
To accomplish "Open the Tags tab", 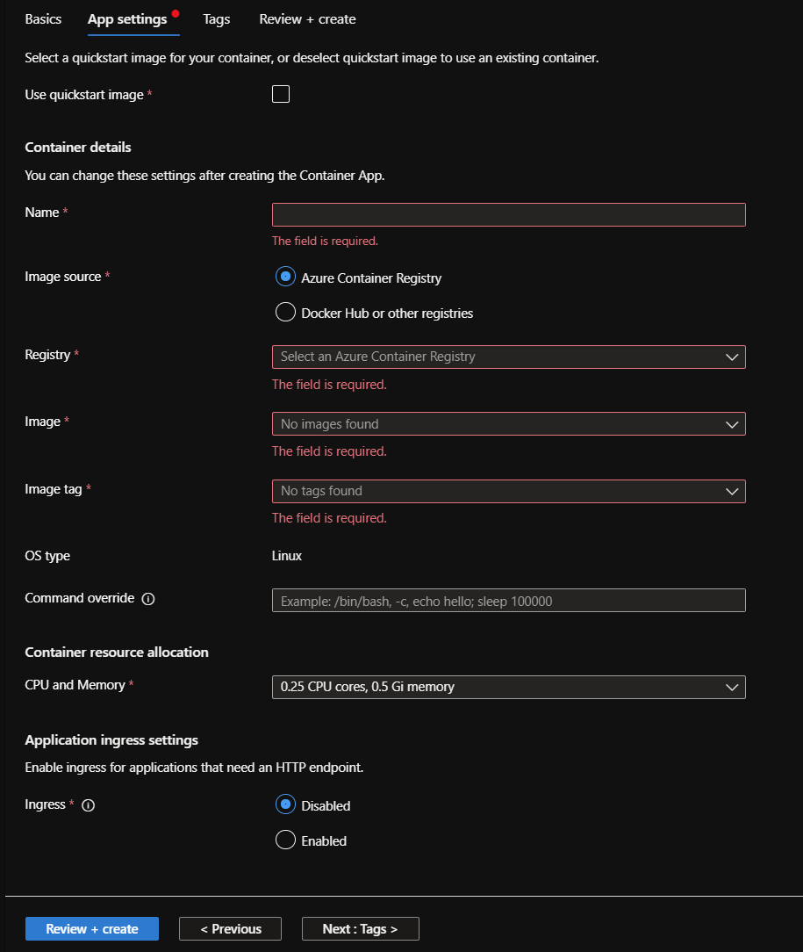I will coord(216,19).
